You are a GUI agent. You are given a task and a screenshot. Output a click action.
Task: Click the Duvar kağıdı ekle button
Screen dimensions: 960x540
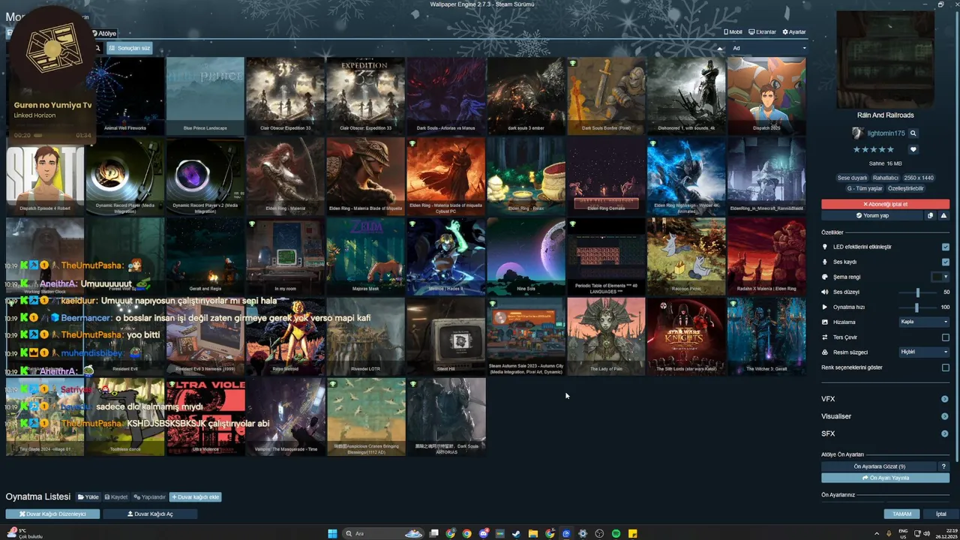tap(196, 497)
